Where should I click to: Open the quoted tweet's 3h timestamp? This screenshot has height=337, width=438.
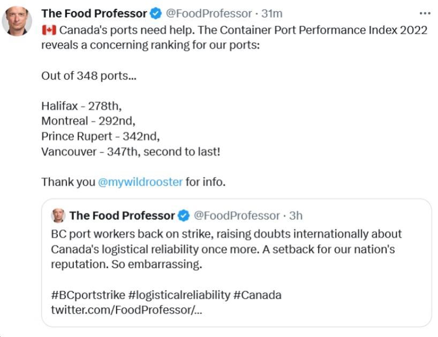coord(296,216)
